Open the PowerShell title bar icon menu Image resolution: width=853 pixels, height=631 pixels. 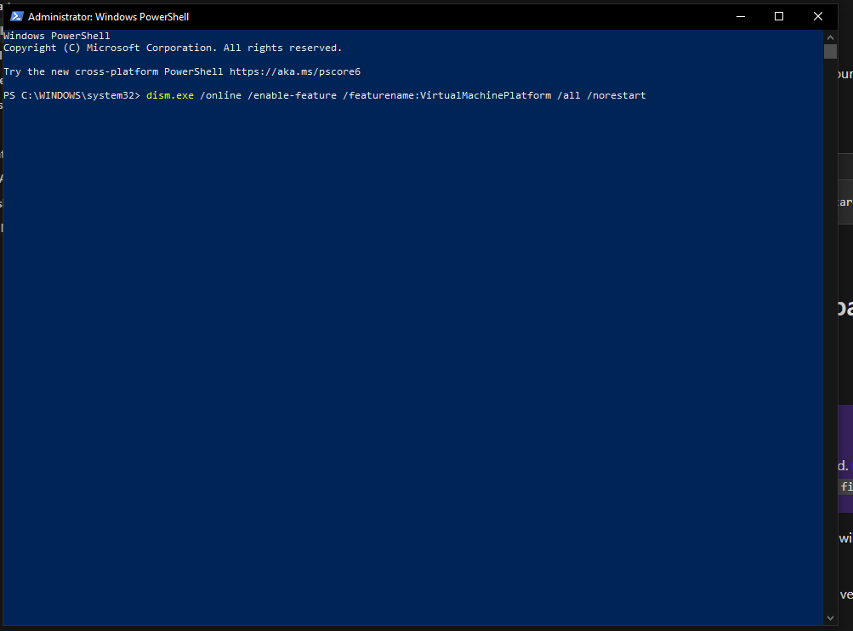[16, 16]
